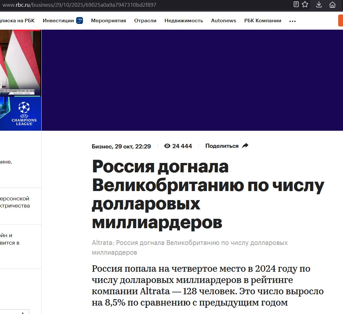The height and width of the screenshot is (314, 343).
Task: Open reader view icon in address bar
Action: coord(296,5)
